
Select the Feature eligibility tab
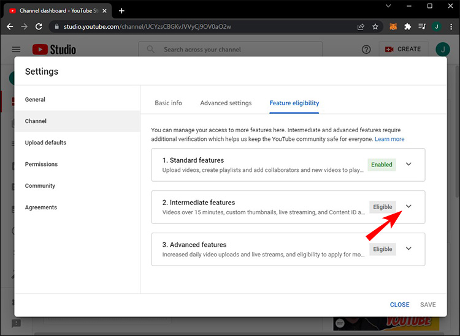tap(294, 103)
